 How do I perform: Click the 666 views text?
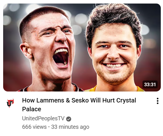34,127
